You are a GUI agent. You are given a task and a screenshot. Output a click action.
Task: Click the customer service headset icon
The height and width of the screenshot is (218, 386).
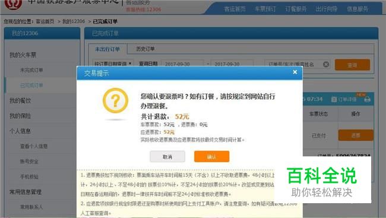tap(367, 100)
